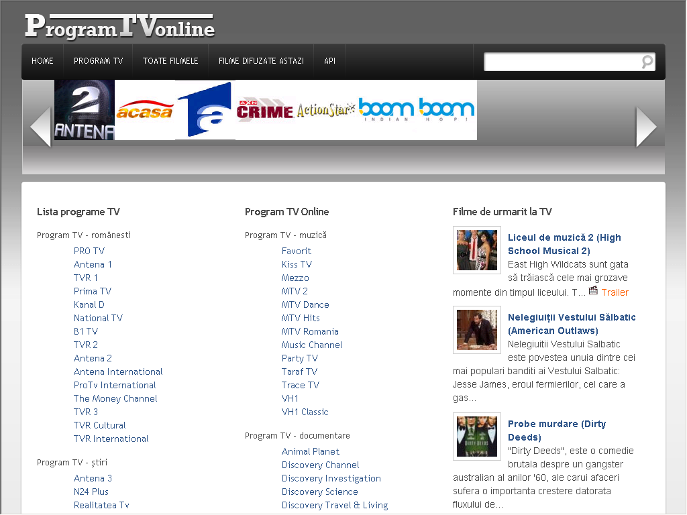The width and height of the screenshot is (687, 515).
Task: Open Antena 2 list link
Action: pos(93,358)
